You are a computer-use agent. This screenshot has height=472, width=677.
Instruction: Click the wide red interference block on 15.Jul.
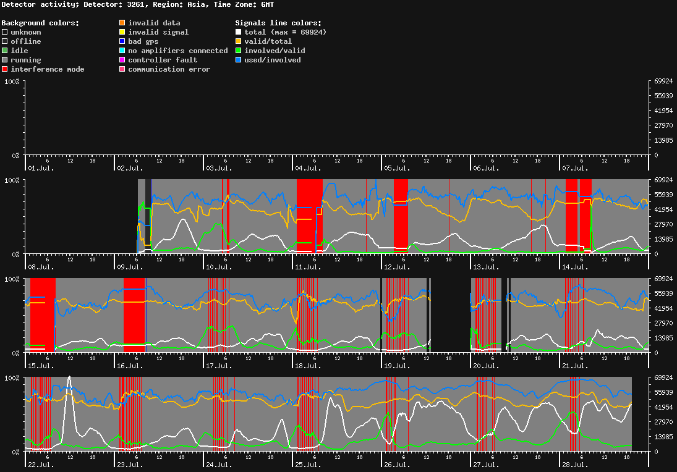point(43,315)
